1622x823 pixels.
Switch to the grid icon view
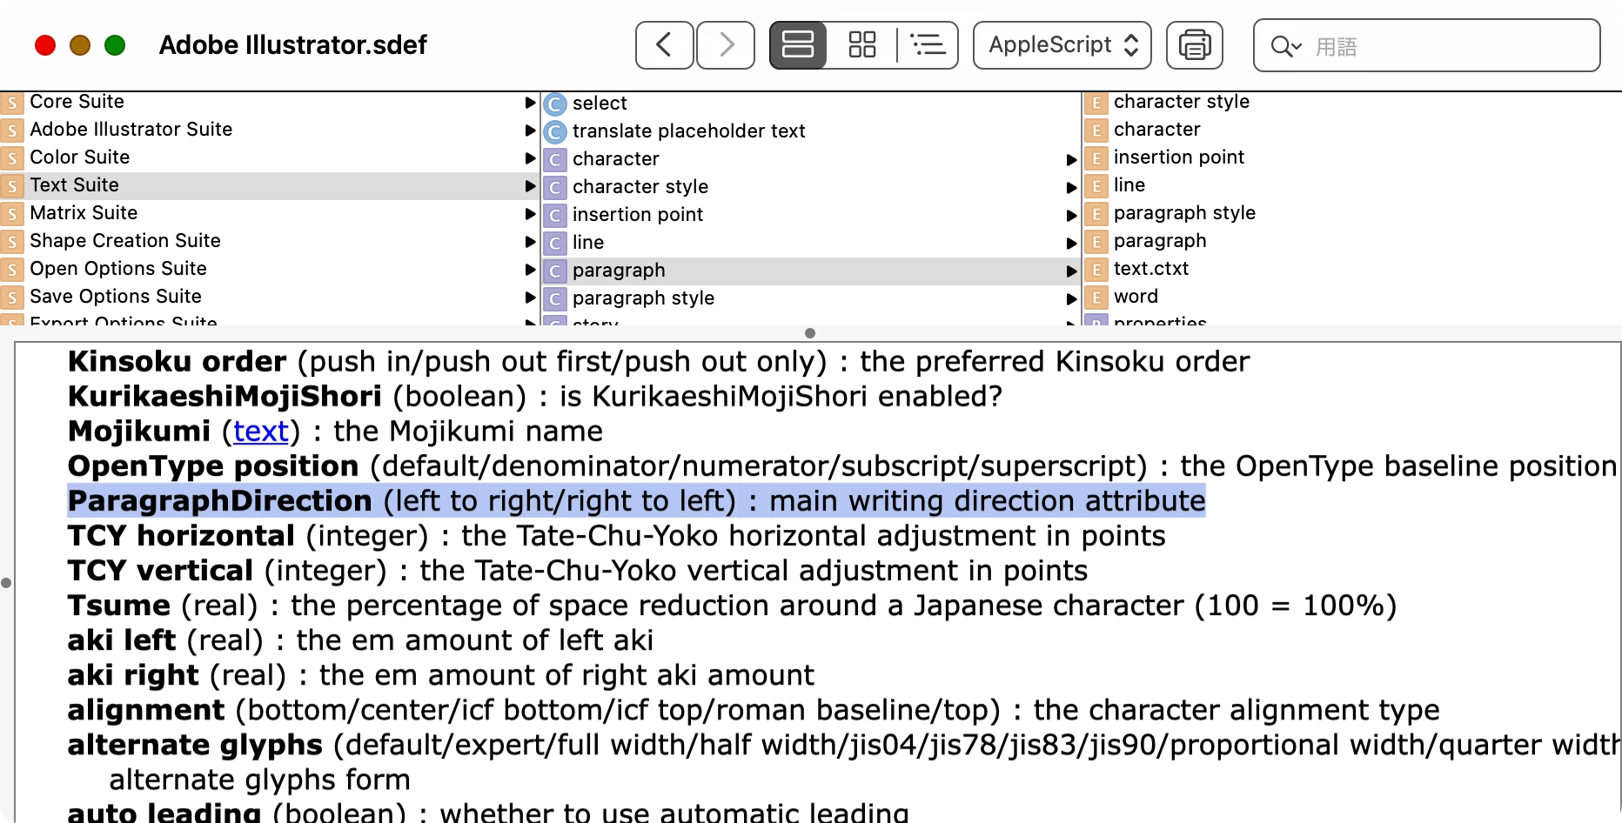click(861, 45)
